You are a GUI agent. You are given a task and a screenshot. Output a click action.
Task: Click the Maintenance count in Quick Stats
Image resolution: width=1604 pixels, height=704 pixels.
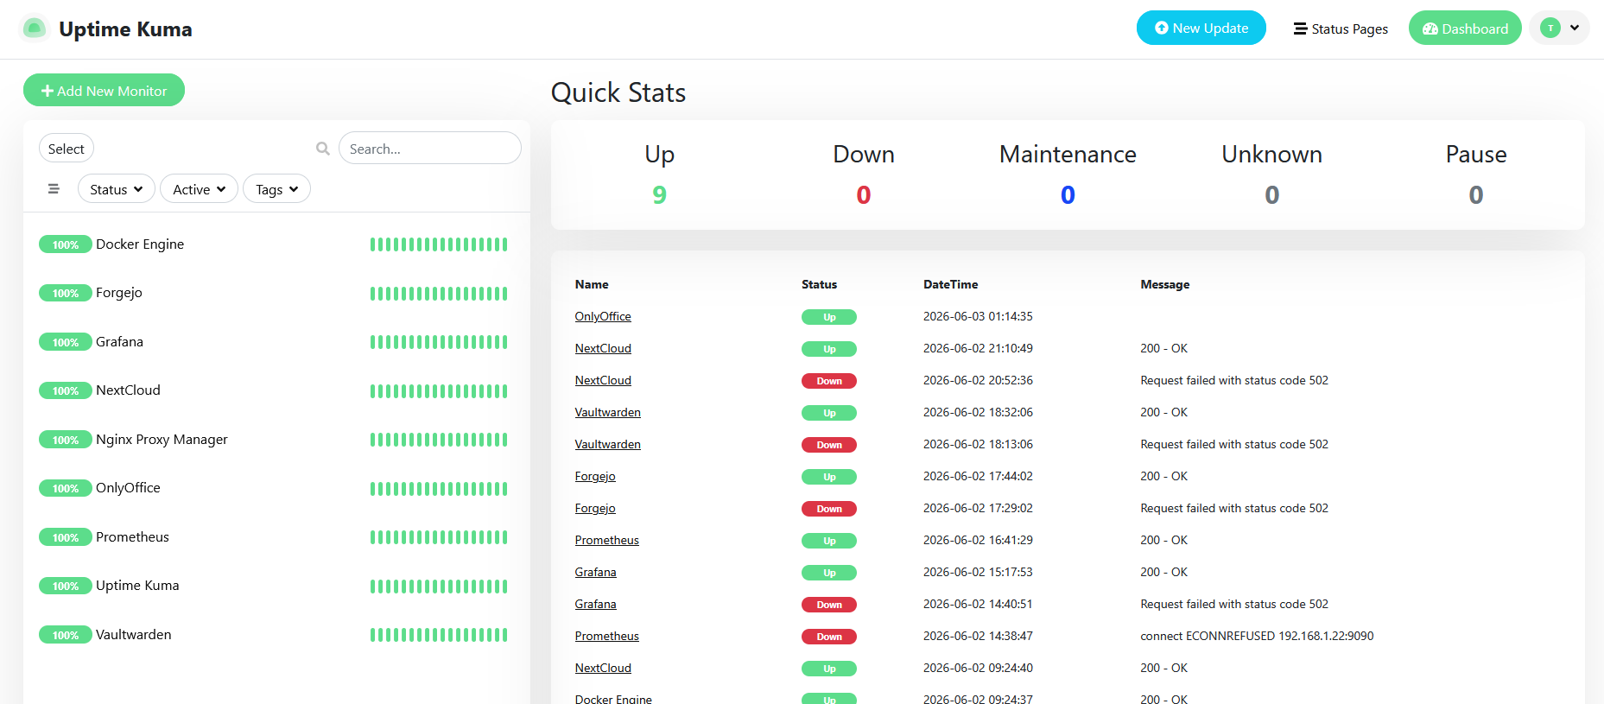pos(1068,195)
